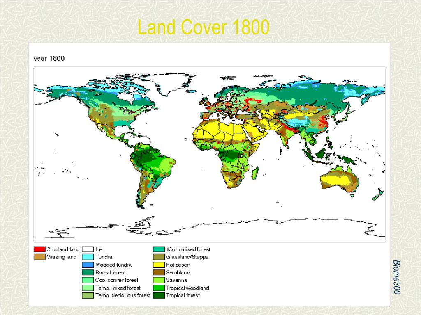Screen dimensions: 421x315
Task: Click the red Cropland land swatch
Action: pyautogui.click(x=39, y=249)
